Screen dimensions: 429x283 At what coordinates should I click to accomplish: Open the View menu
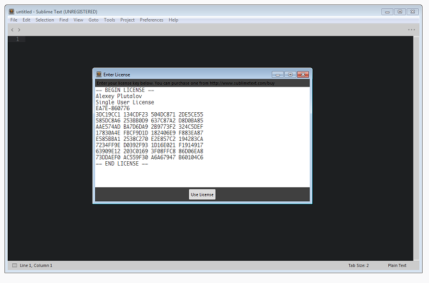[x=79, y=20]
